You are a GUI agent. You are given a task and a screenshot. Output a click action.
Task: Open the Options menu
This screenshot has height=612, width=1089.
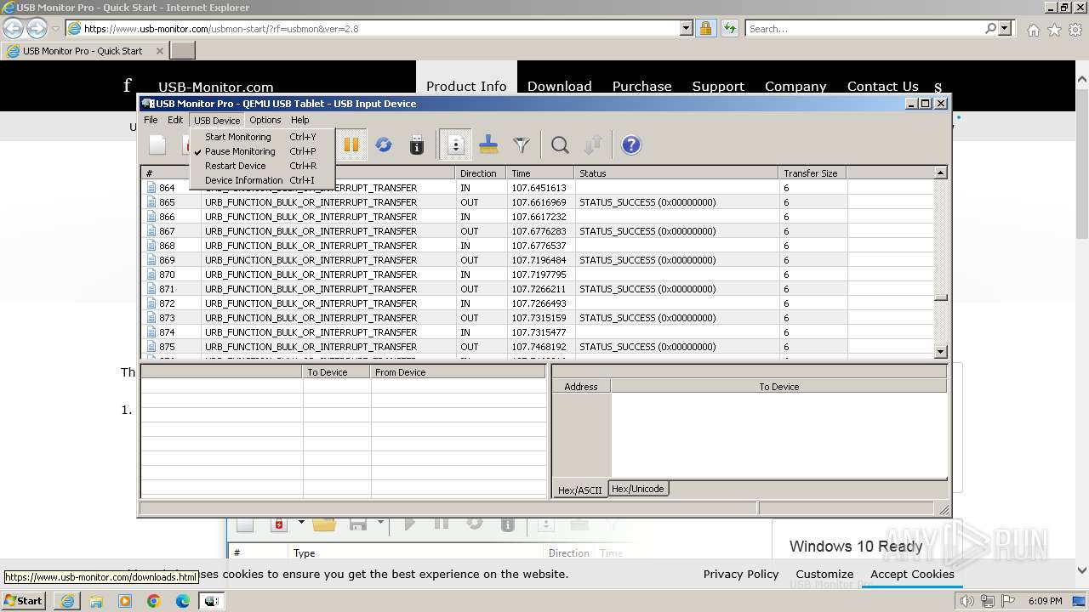point(265,120)
